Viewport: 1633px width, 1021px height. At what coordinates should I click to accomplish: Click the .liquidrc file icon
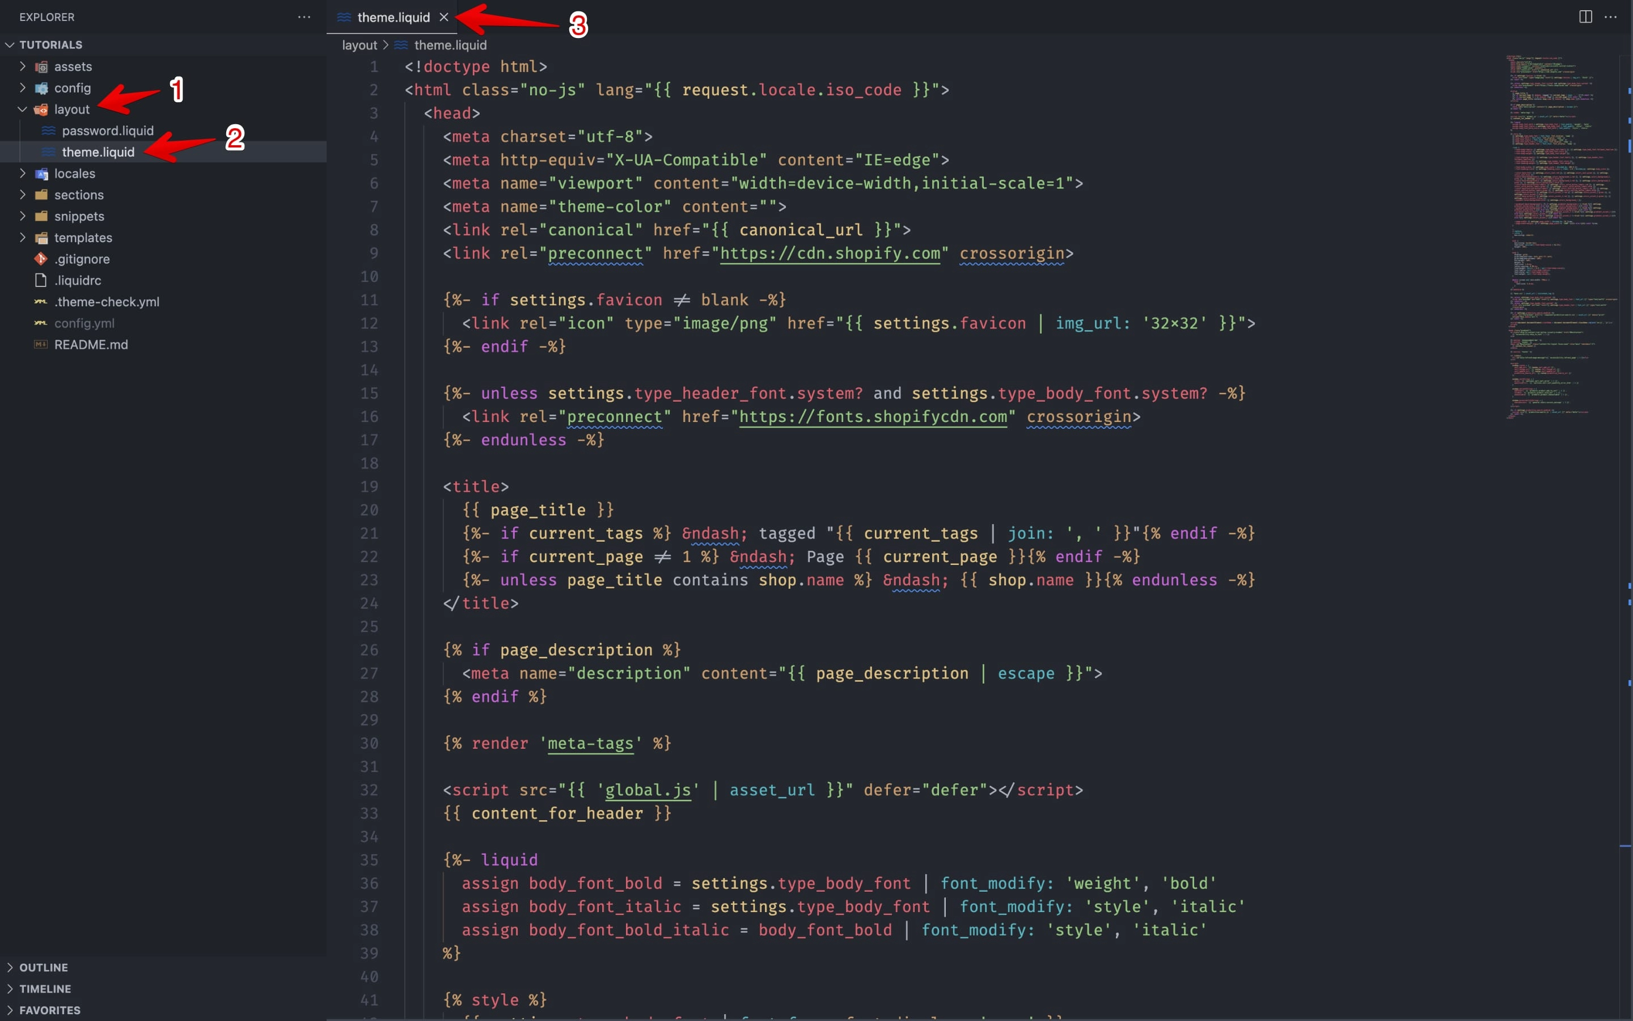coord(41,280)
